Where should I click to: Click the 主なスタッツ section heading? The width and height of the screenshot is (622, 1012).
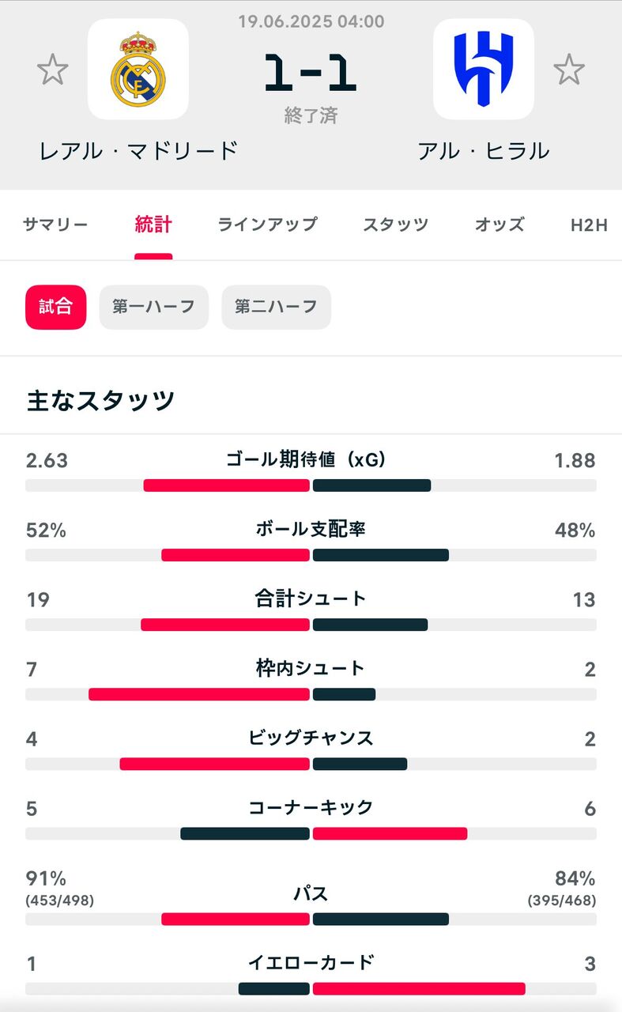tap(101, 401)
